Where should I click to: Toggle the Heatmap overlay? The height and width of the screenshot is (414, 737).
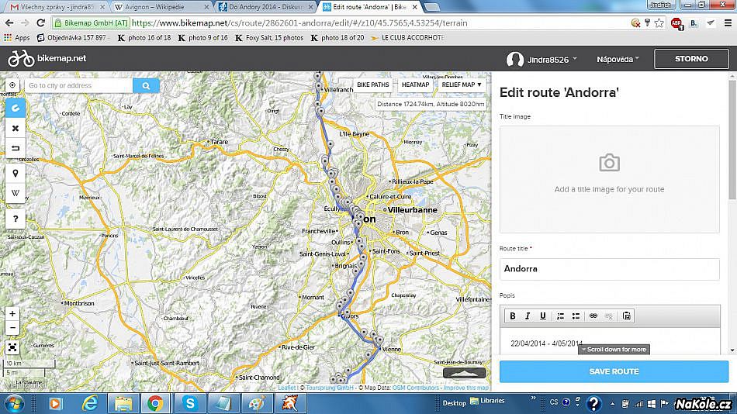pos(416,85)
